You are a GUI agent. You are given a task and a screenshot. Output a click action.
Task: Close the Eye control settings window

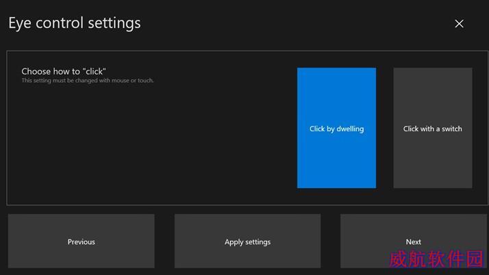(x=459, y=24)
